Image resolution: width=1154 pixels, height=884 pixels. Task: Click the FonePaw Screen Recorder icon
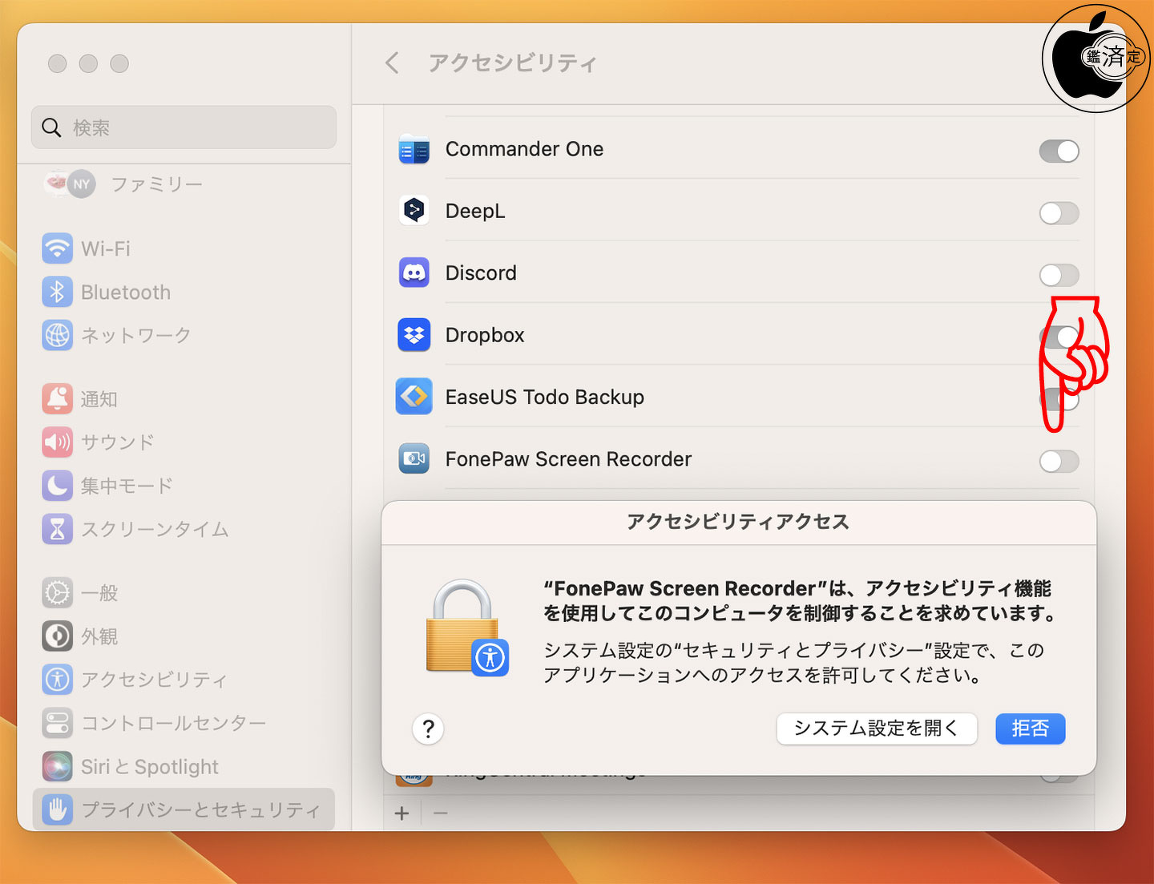[x=414, y=459]
